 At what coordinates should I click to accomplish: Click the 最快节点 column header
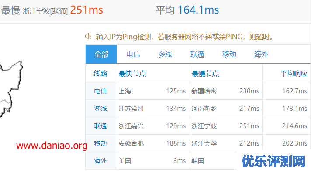click(132, 74)
